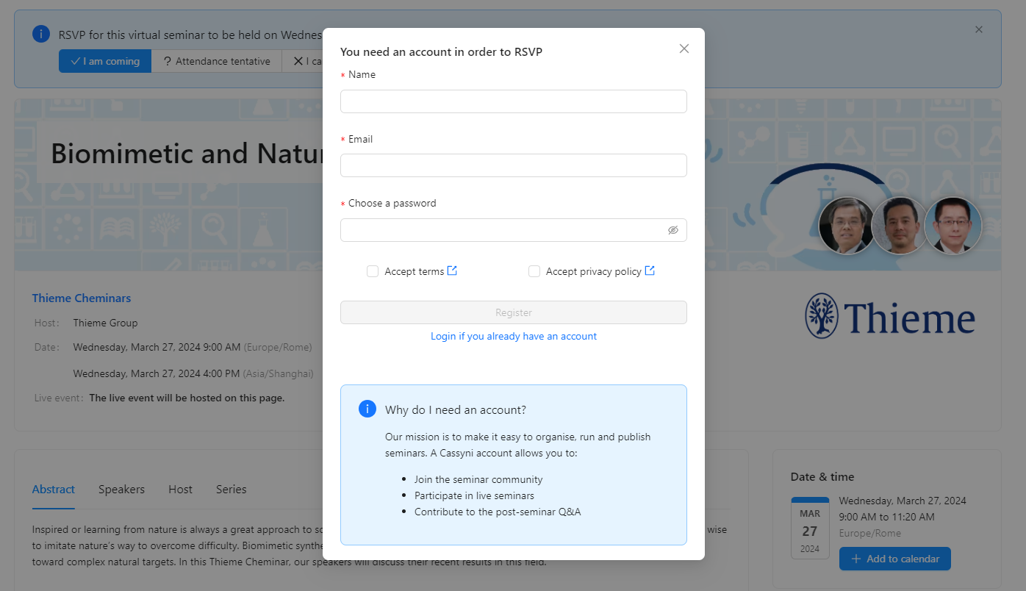Click Add to calendar button

pyautogui.click(x=894, y=559)
